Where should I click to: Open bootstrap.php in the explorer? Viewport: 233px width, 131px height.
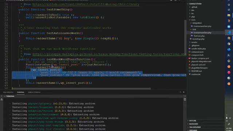198,39
